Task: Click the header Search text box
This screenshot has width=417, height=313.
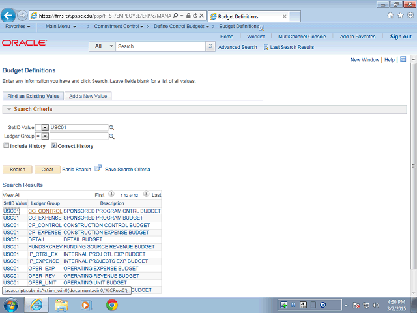Action: click(x=160, y=46)
